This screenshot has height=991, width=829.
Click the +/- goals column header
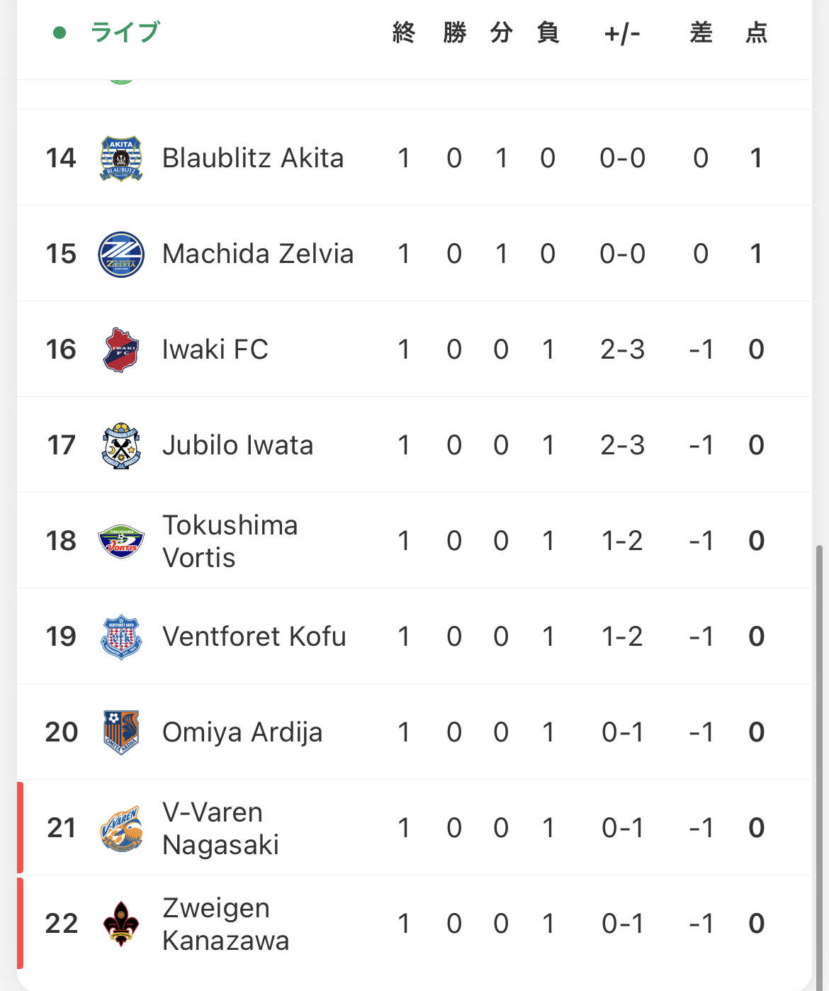tap(622, 33)
